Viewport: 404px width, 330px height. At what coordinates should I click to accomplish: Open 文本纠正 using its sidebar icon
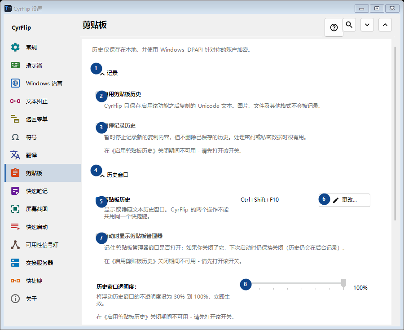coord(15,101)
